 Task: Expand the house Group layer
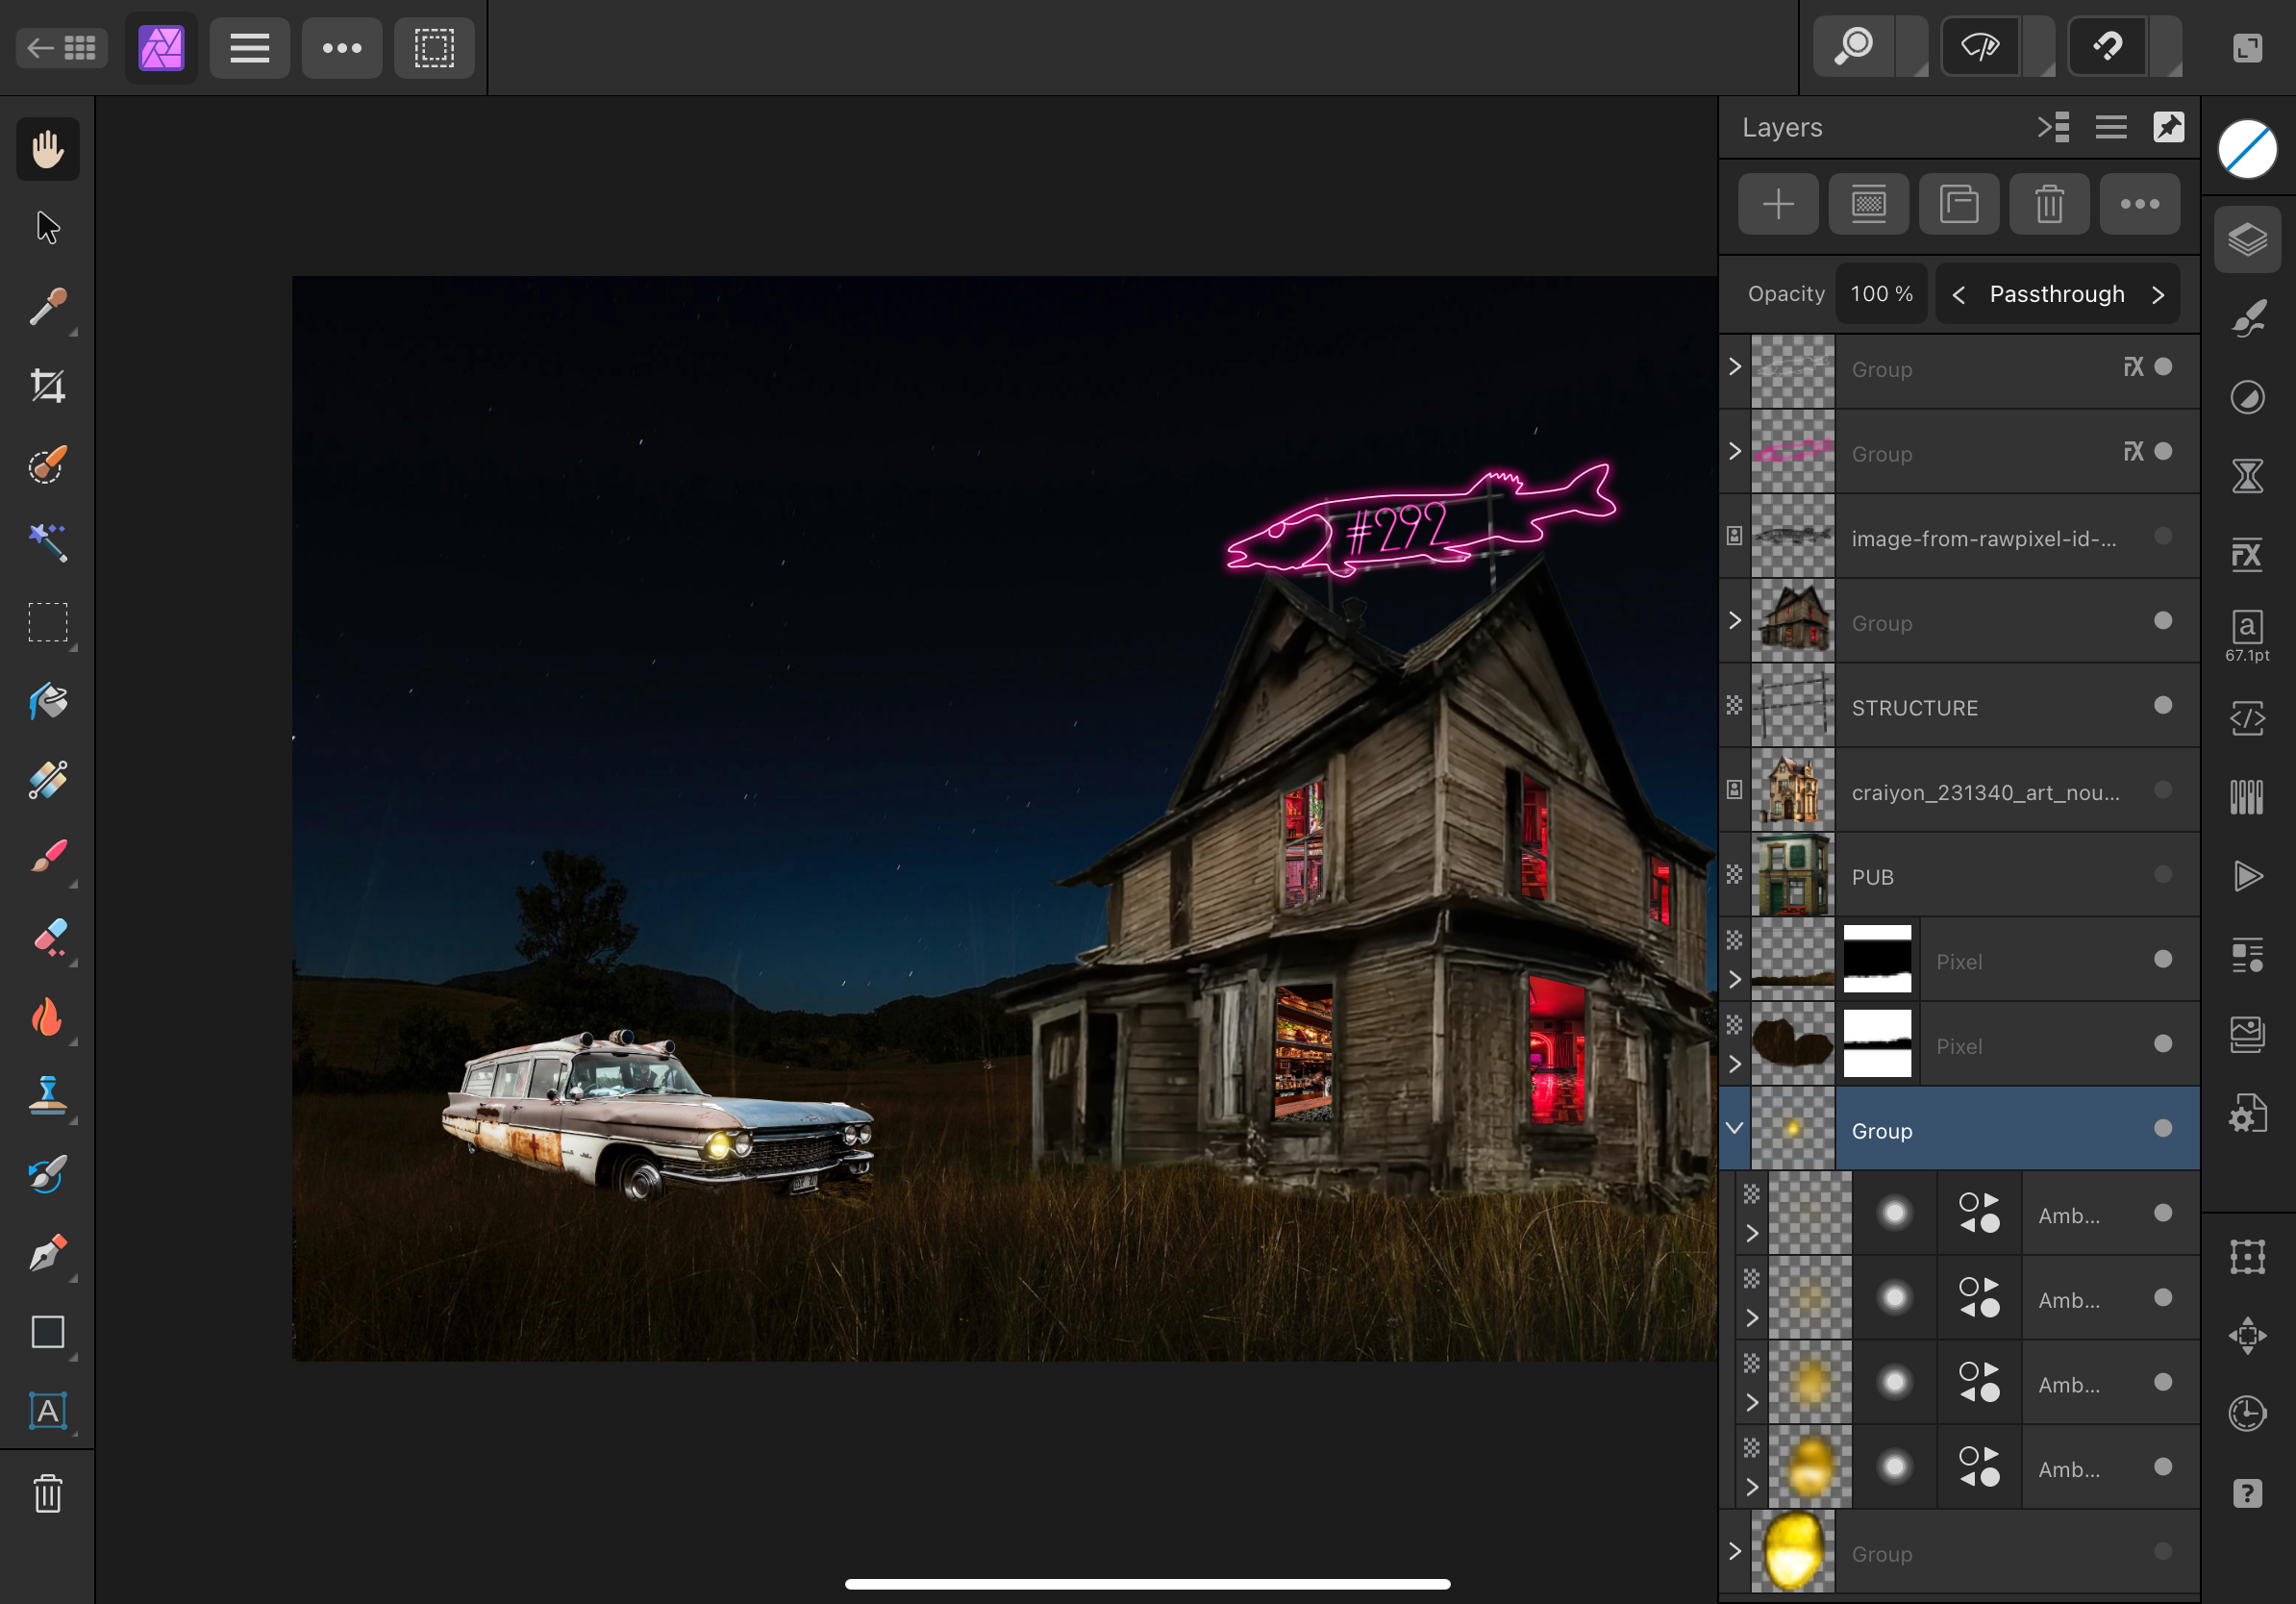(1735, 621)
